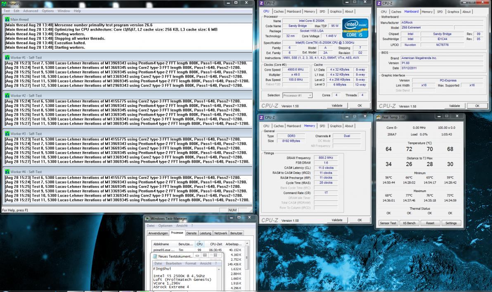Click OK in CPU-Z Mainboard window
This screenshot has width=492, height=292.
pos(477,106)
